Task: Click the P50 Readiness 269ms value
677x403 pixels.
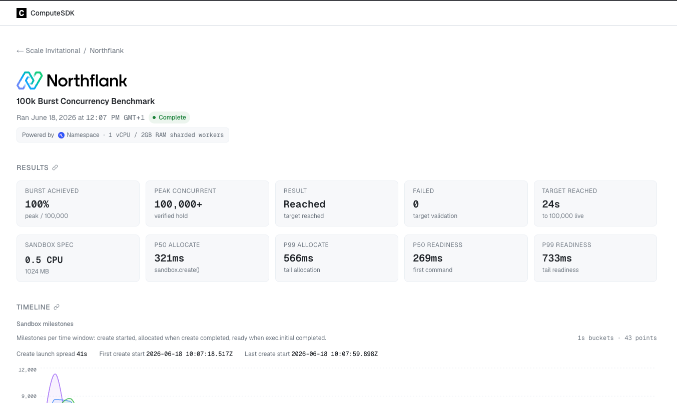Action: coord(428,258)
